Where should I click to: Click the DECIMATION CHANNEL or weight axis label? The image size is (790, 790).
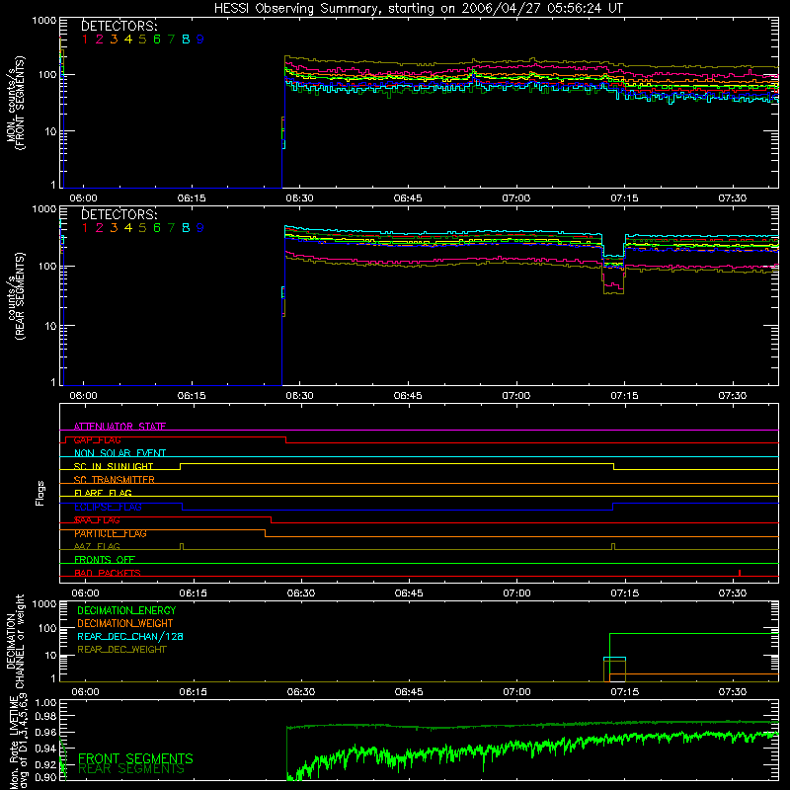tap(15, 641)
